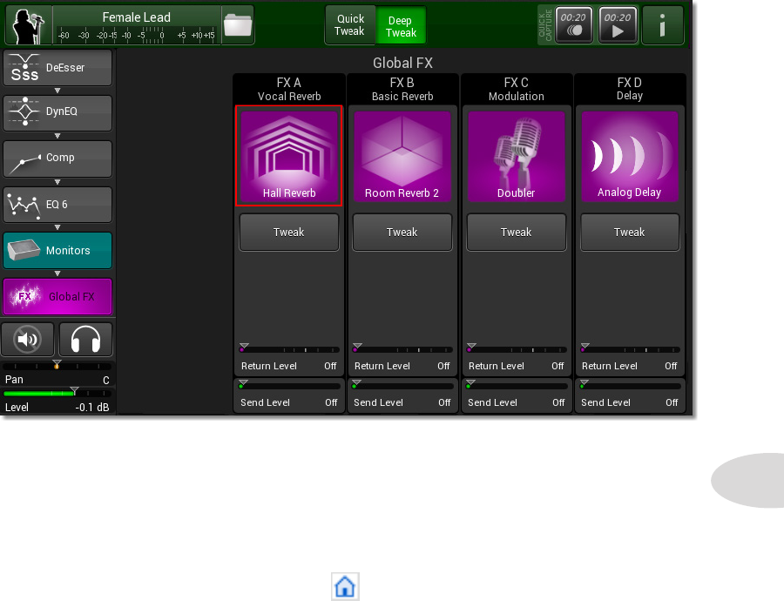Open the EQ 6 block
Image resolution: width=784 pixels, height=601 pixels.
[57, 205]
